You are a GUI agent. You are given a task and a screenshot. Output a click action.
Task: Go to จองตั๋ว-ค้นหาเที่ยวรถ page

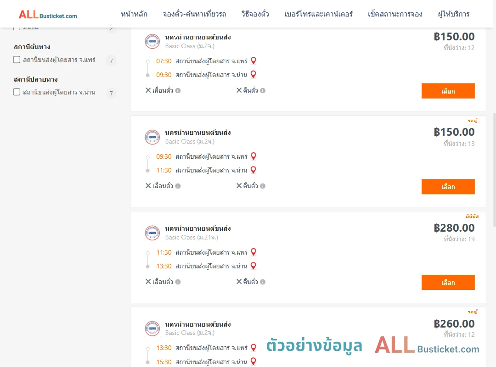pos(194,14)
